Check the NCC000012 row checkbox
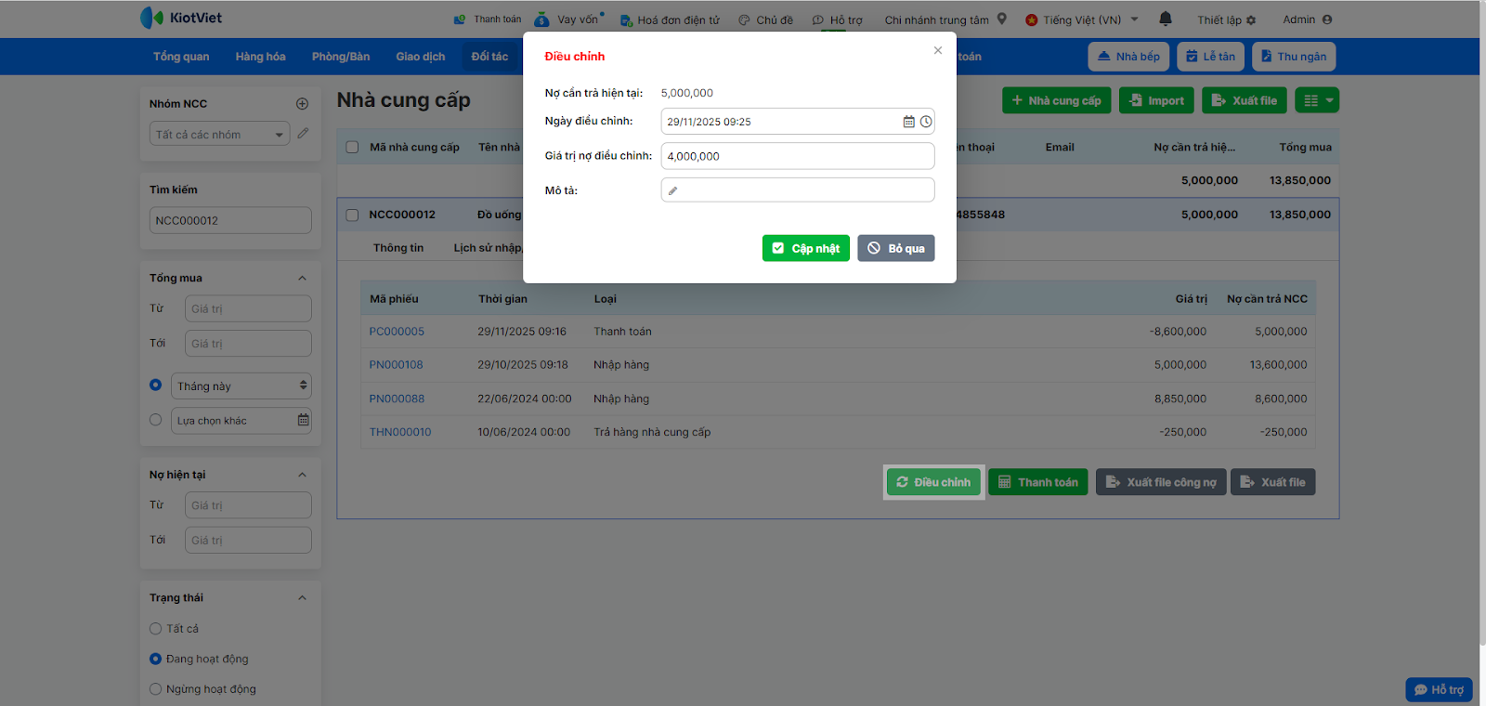1486x706 pixels. 352,215
